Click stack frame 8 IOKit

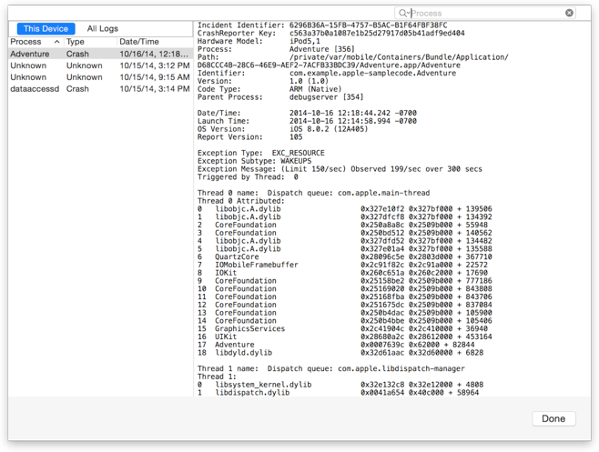point(342,273)
